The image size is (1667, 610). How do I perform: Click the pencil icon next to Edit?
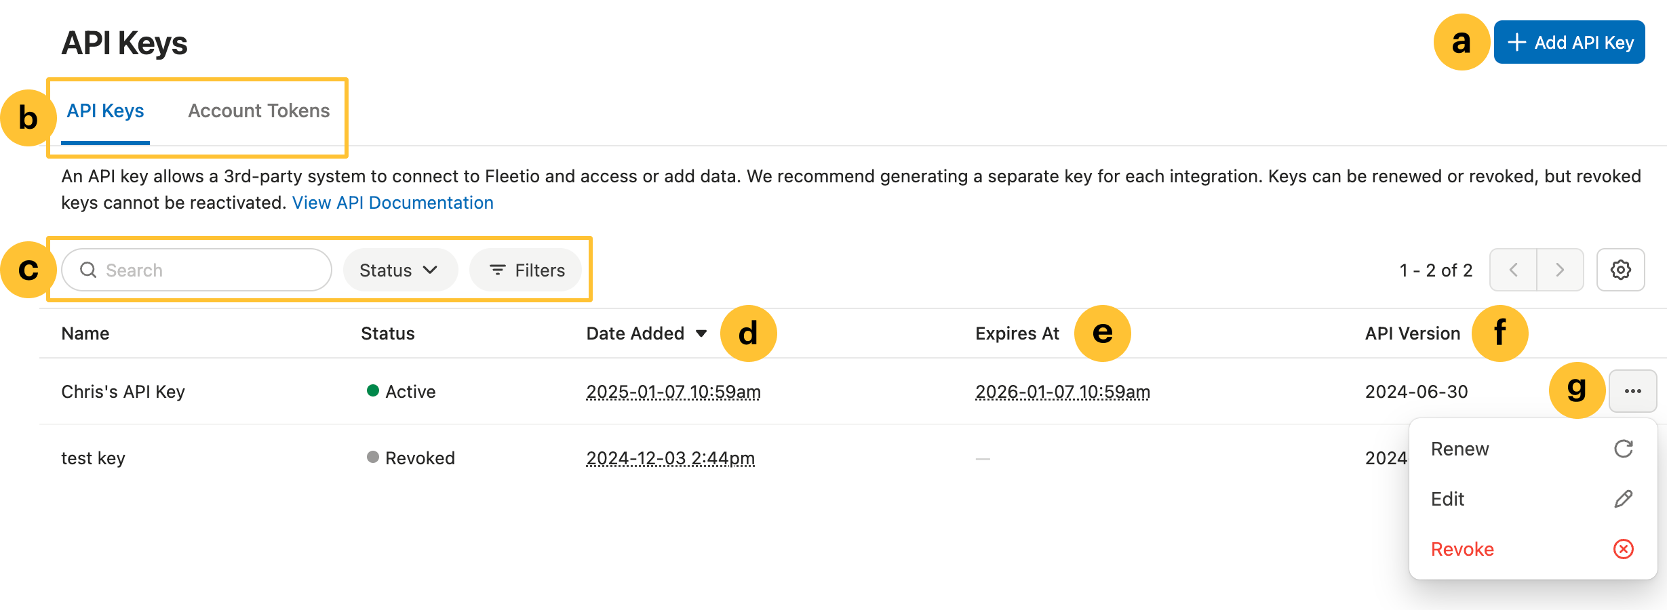click(1624, 499)
